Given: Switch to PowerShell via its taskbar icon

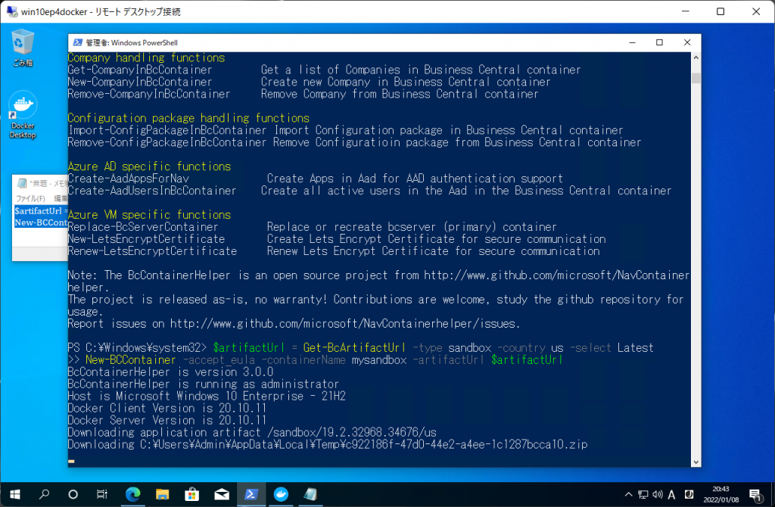Looking at the screenshot, I should point(251,494).
